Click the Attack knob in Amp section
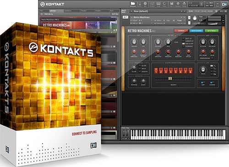Image resolution: width=229 pixels, height=167 pixels. pyautogui.click(x=203, y=41)
